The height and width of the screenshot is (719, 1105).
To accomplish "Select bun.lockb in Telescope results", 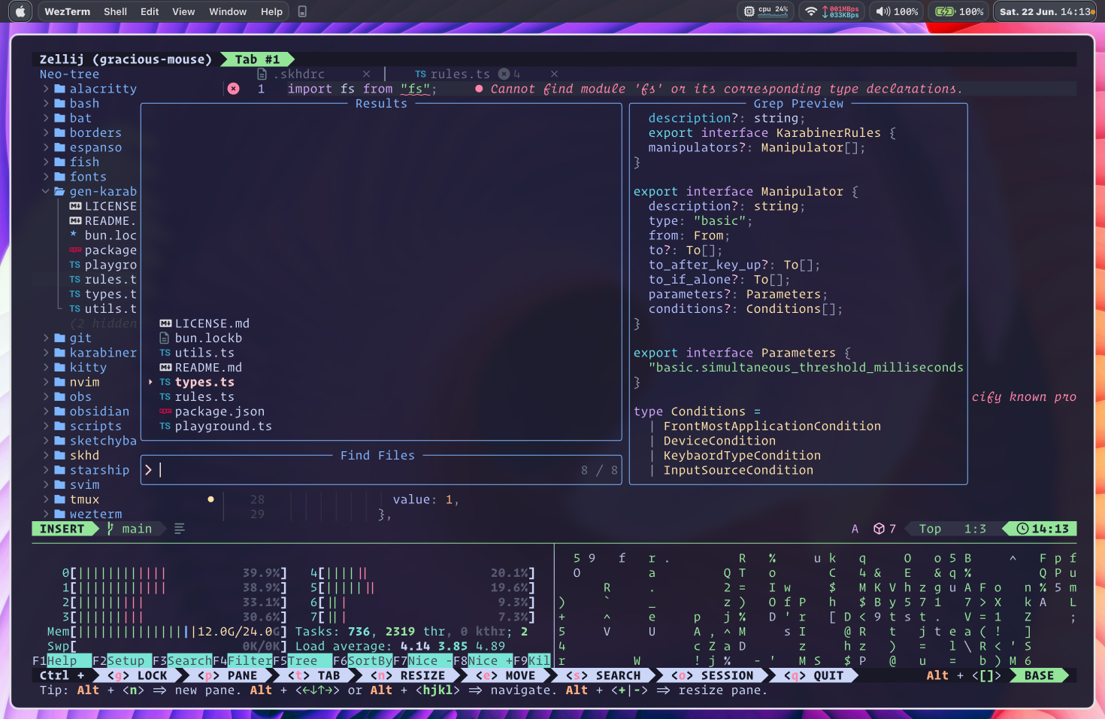I will [201, 338].
